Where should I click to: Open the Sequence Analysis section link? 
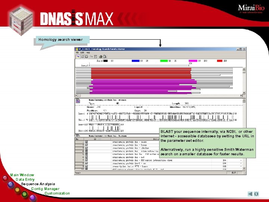(38, 184)
